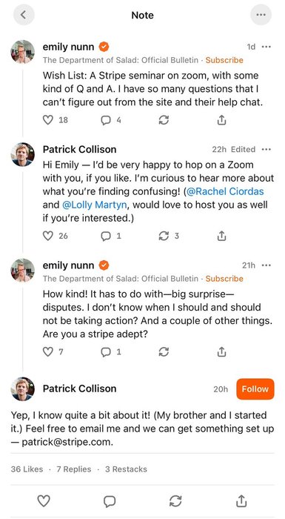Tap the bottom comment bubble icon to reply
285x519 pixels.
coord(110,501)
